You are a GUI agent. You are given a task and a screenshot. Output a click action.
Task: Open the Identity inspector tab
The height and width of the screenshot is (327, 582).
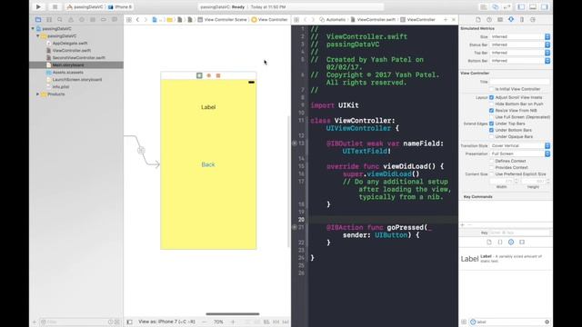[x=500, y=20]
